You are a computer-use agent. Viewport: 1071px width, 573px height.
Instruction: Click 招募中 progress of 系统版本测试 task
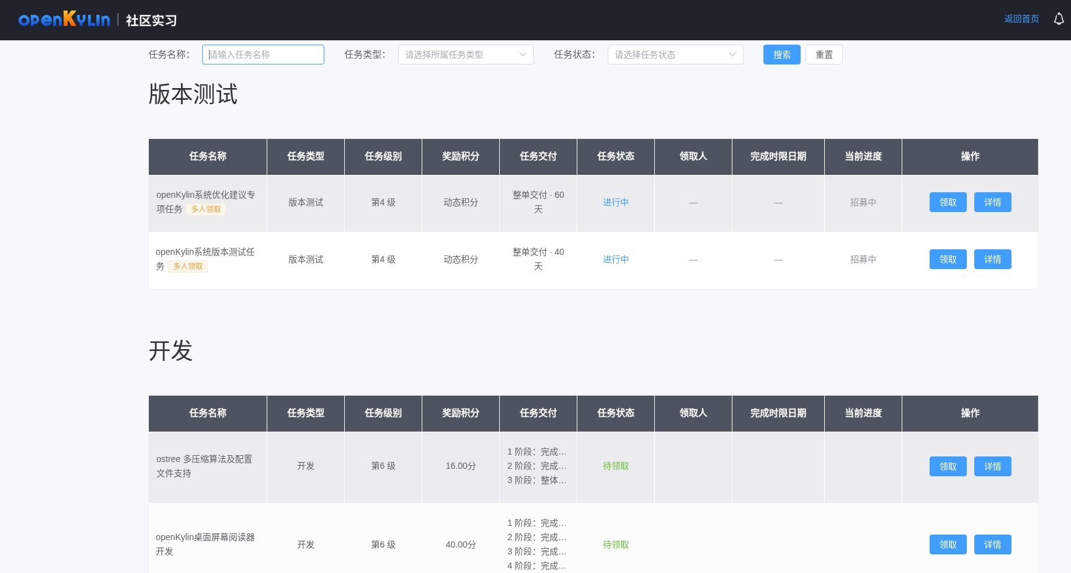[863, 259]
